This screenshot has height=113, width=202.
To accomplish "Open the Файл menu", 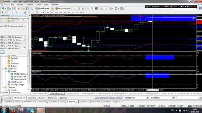I will 6,5.
